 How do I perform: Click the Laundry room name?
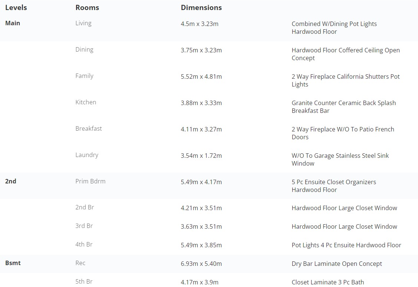pos(87,155)
